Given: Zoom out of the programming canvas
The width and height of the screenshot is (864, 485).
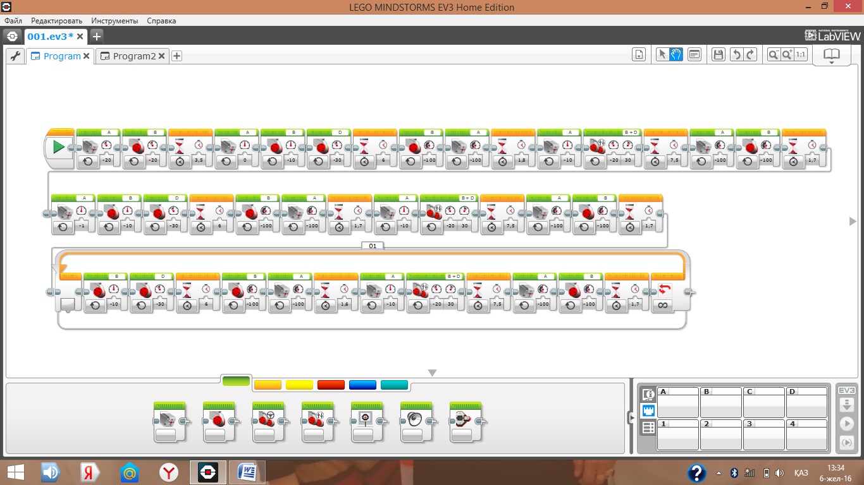Looking at the screenshot, I should coord(773,55).
